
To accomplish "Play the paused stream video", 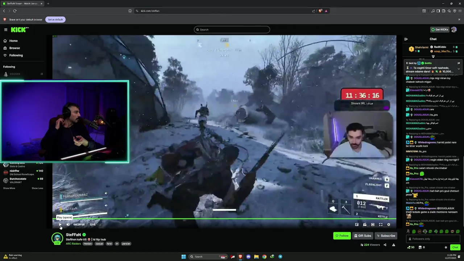I will (60, 224).
